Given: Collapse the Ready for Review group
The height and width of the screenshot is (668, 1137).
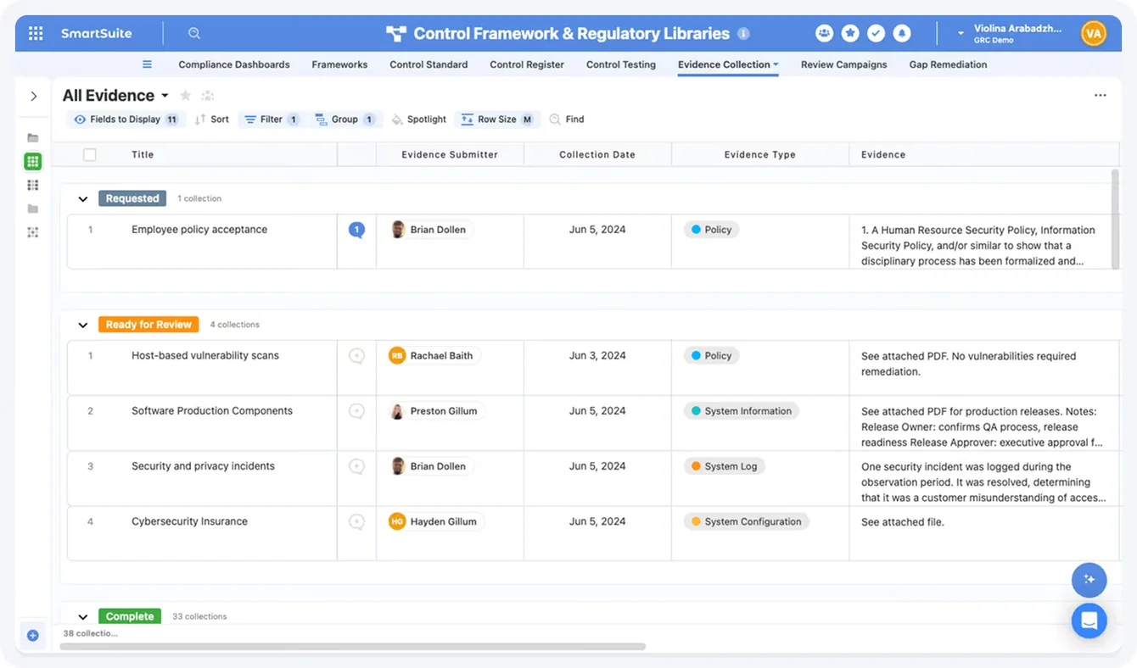Looking at the screenshot, I should click(83, 325).
